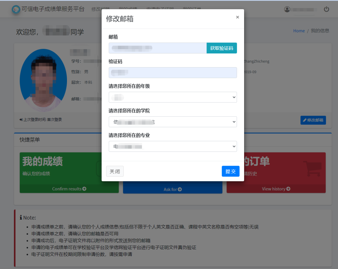Open the 年级 grade dropdown
This screenshot has height=269, width=338.
[173, 97]
